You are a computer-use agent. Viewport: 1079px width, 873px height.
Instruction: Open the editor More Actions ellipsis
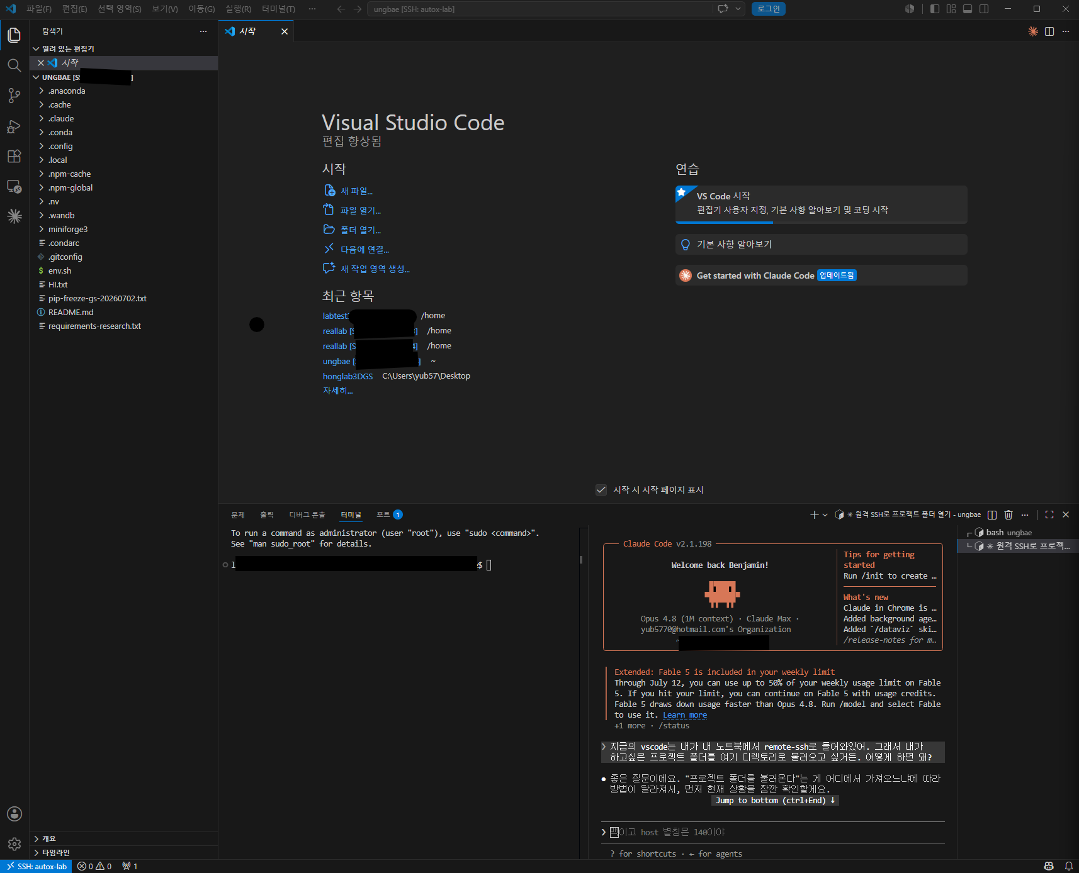1066,31
